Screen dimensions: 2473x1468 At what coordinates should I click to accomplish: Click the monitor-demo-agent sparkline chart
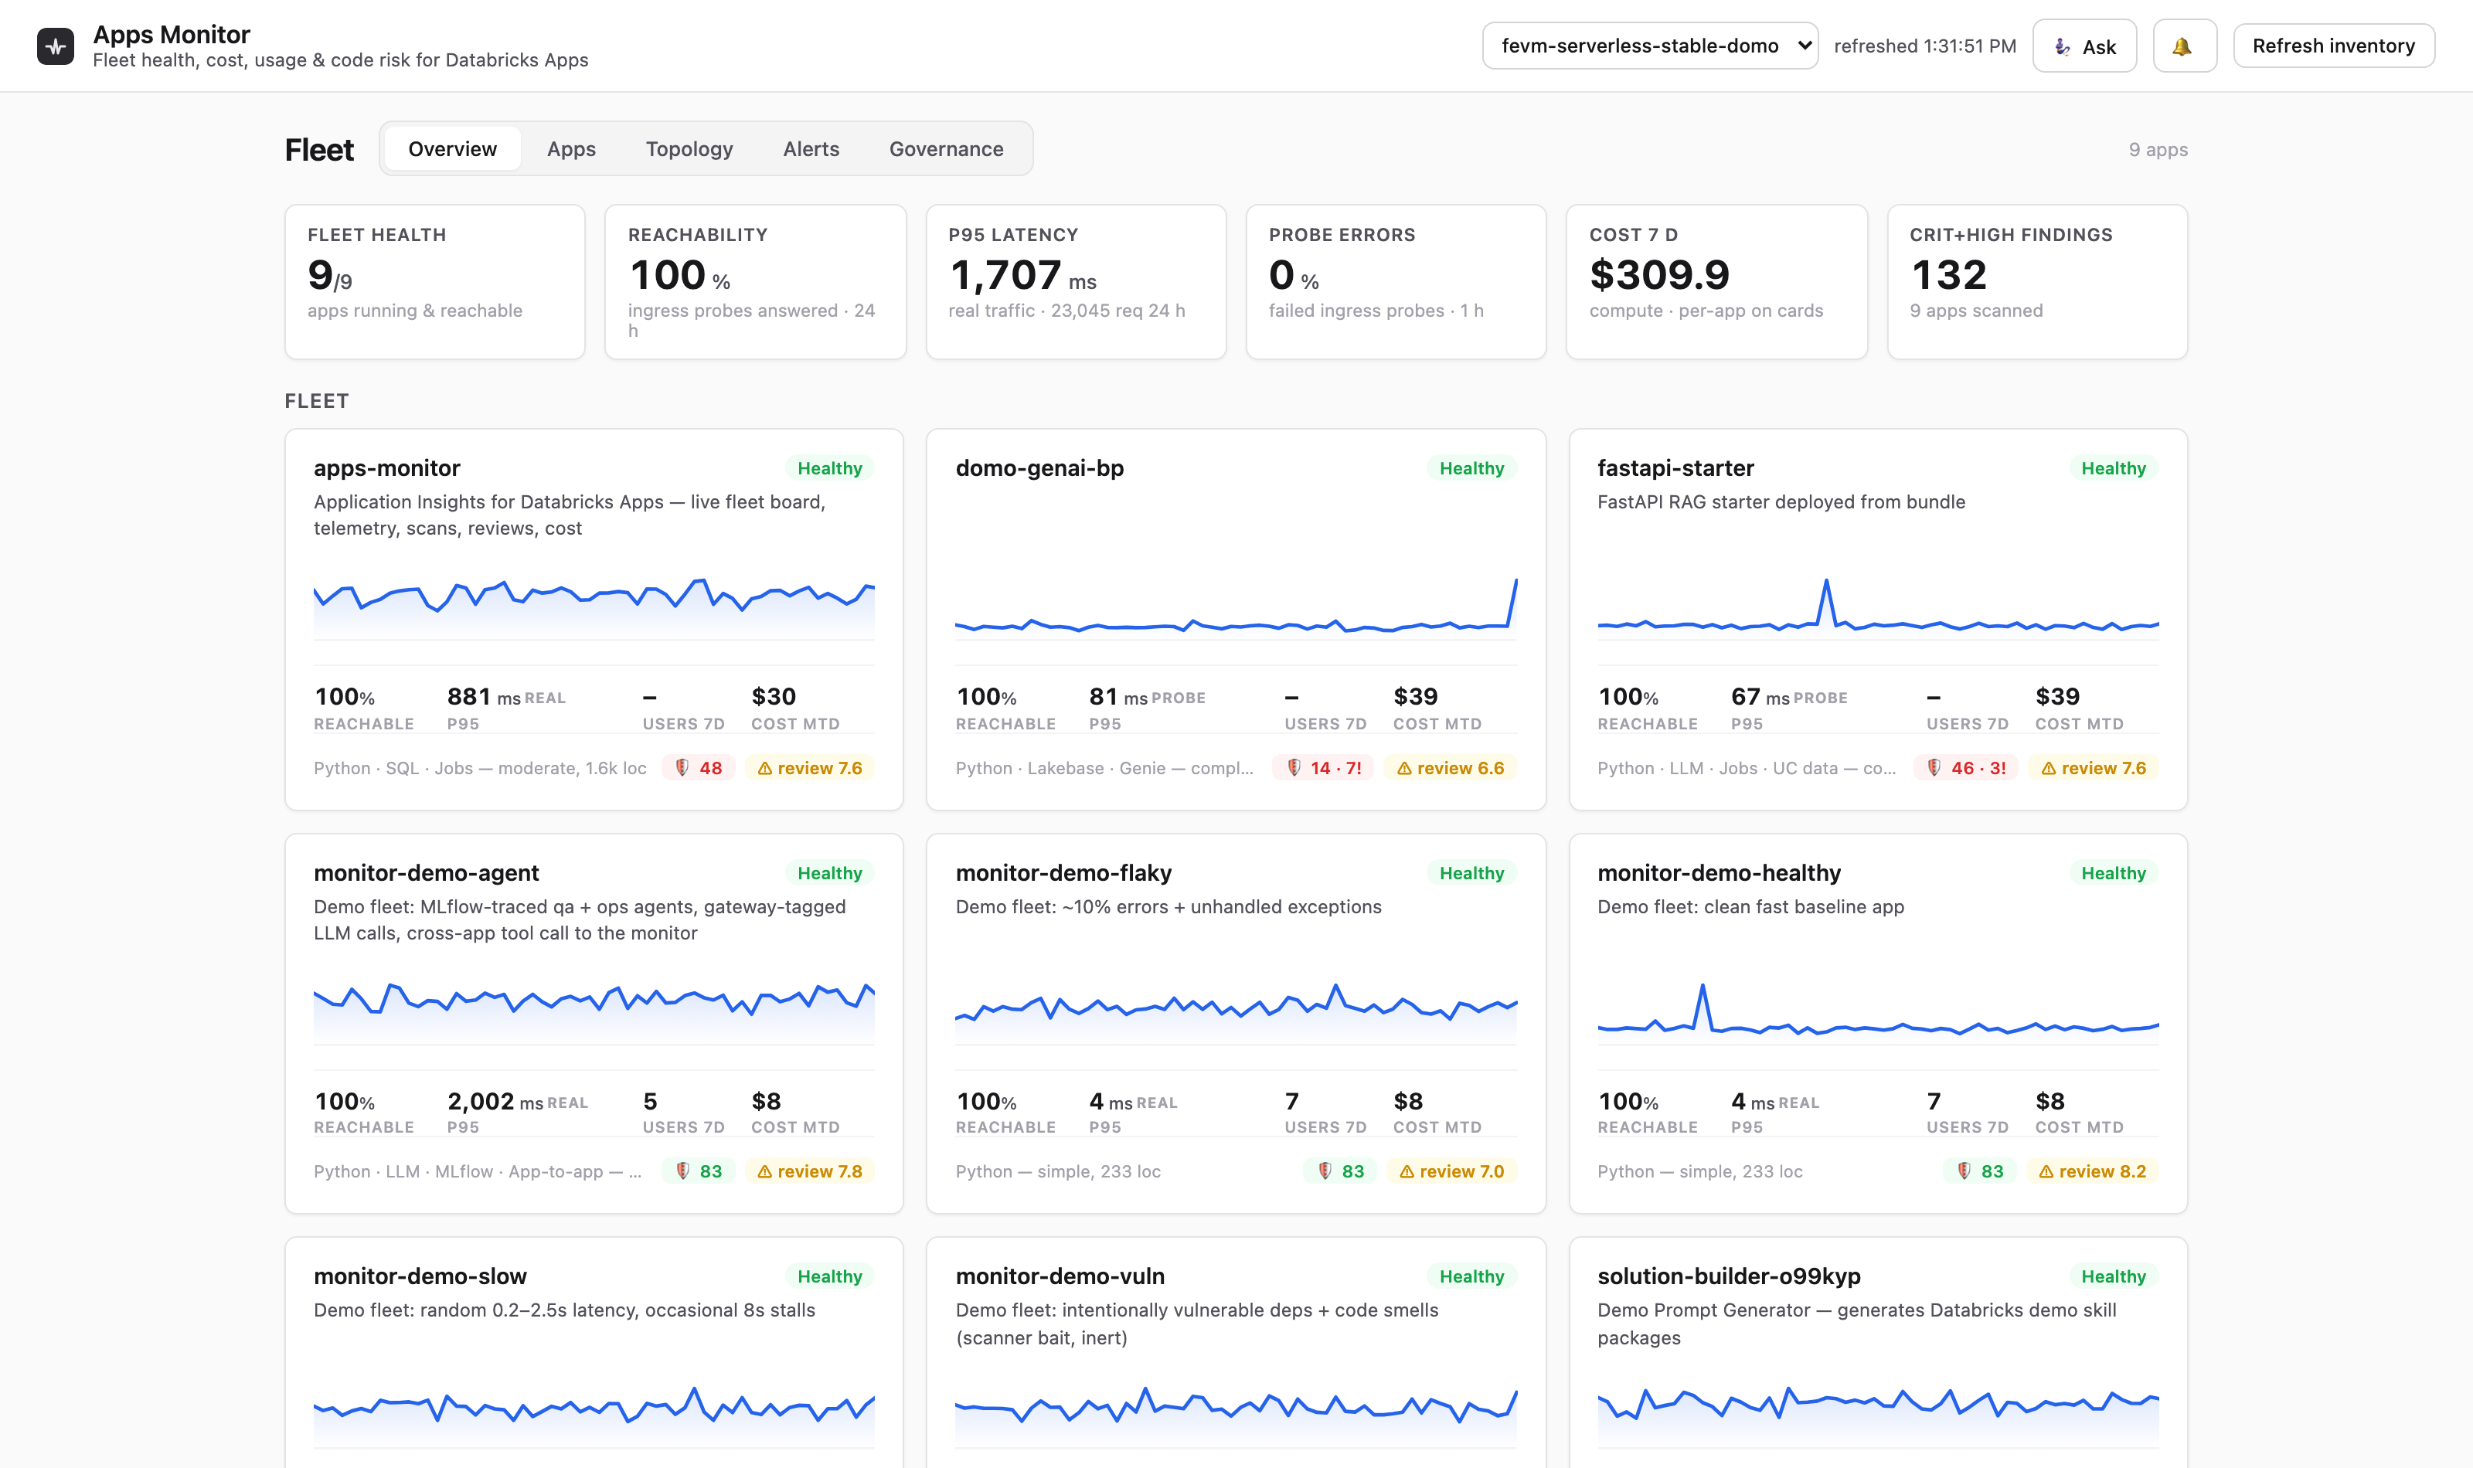click(x=594, y=1012)
